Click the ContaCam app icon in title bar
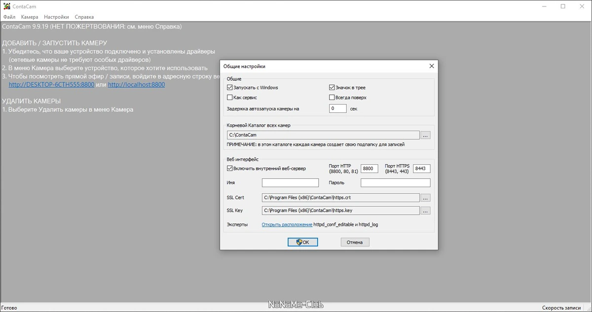The image size is (592, 312). click(7, 6)
